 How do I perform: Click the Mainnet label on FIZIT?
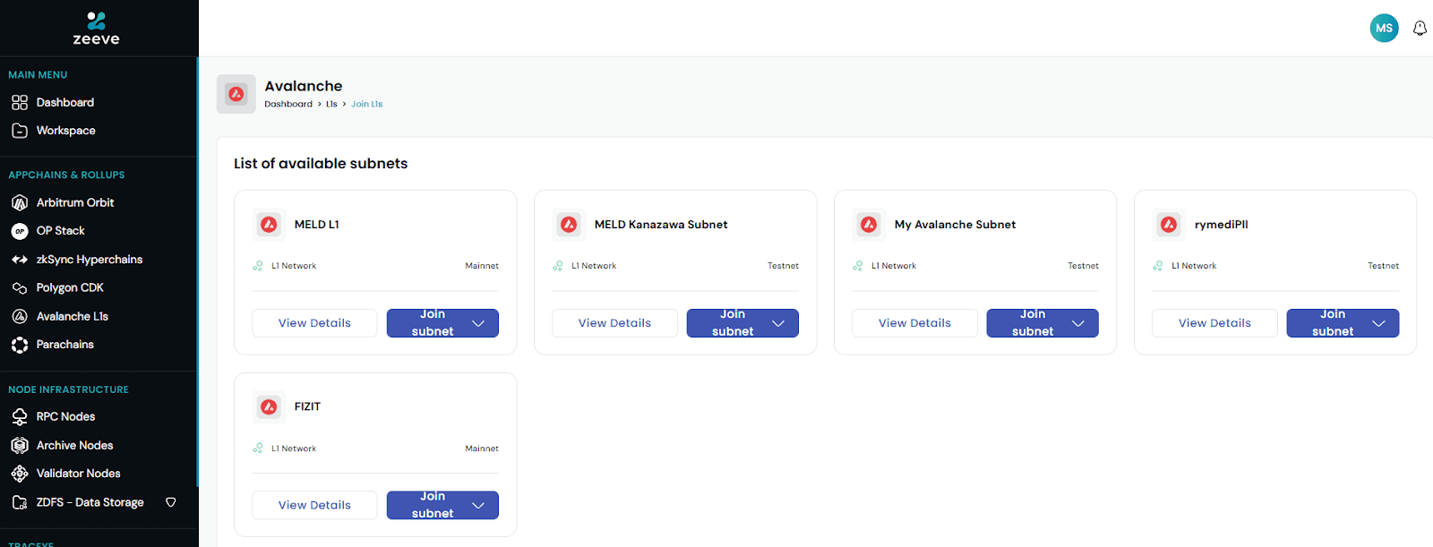point(482,449)
